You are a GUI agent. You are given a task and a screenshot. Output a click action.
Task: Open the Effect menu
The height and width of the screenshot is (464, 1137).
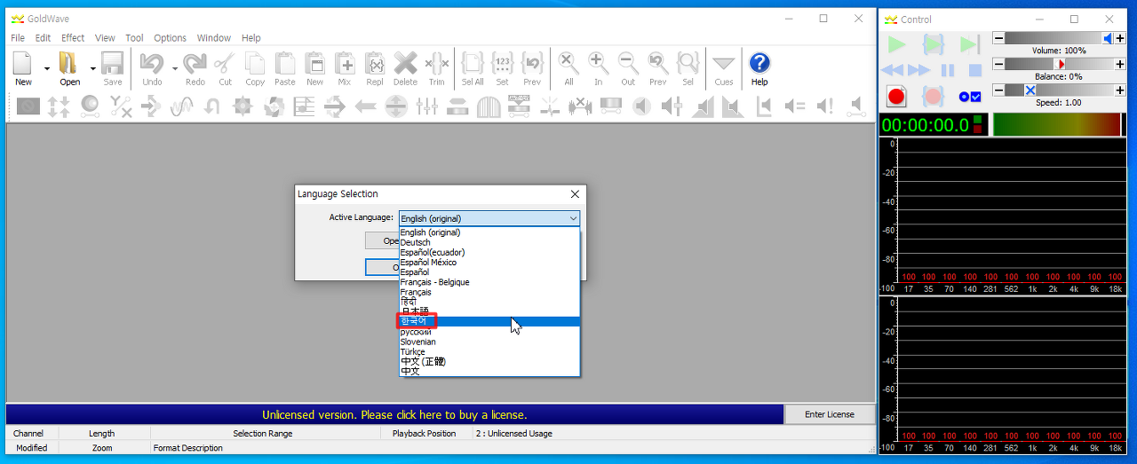(x=73, y=38)
